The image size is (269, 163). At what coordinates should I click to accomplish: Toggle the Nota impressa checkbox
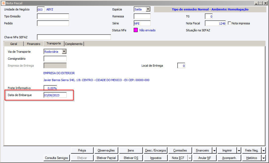(229, 23)
